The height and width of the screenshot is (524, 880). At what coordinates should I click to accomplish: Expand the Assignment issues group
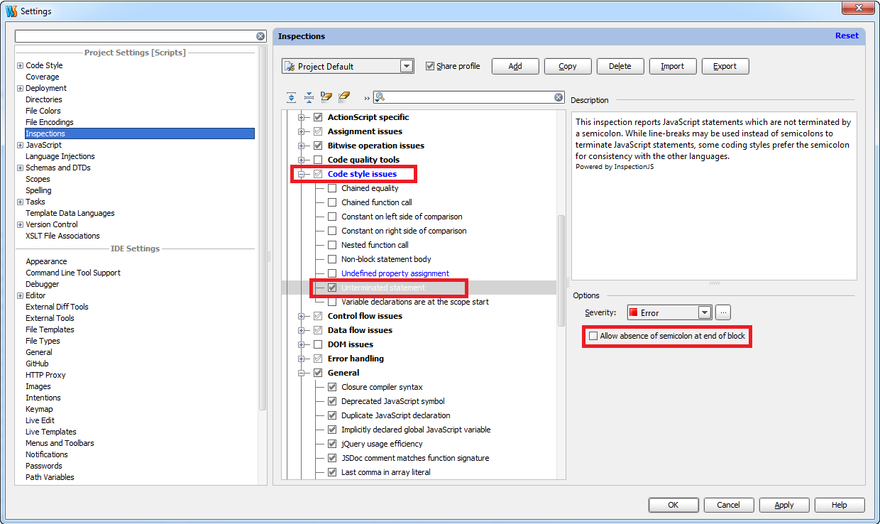[301, 131]
